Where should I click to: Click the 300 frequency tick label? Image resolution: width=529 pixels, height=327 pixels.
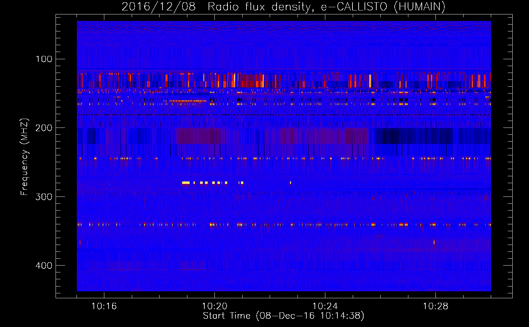[44, 197]
